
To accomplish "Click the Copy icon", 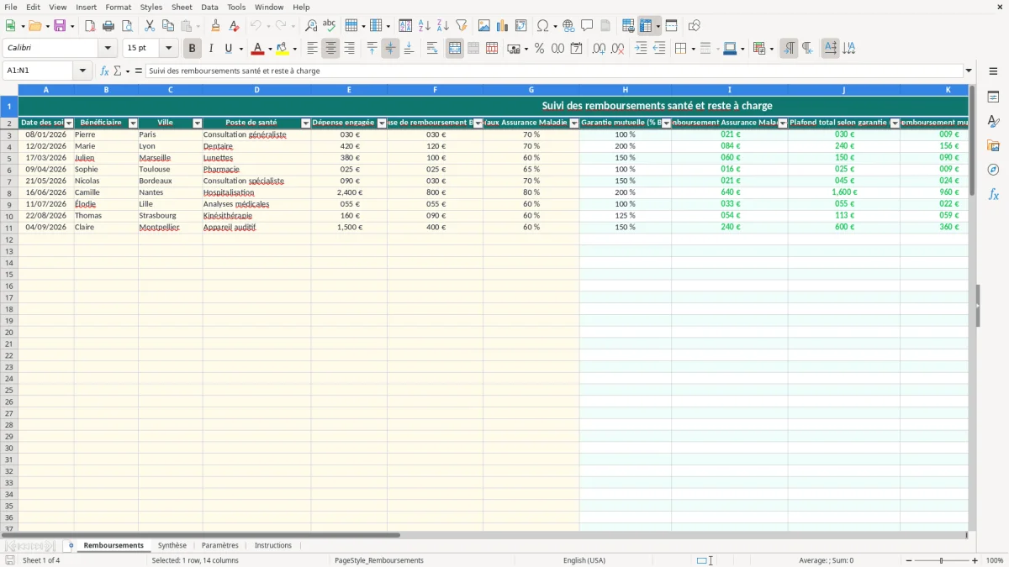I will coord(168,26).
